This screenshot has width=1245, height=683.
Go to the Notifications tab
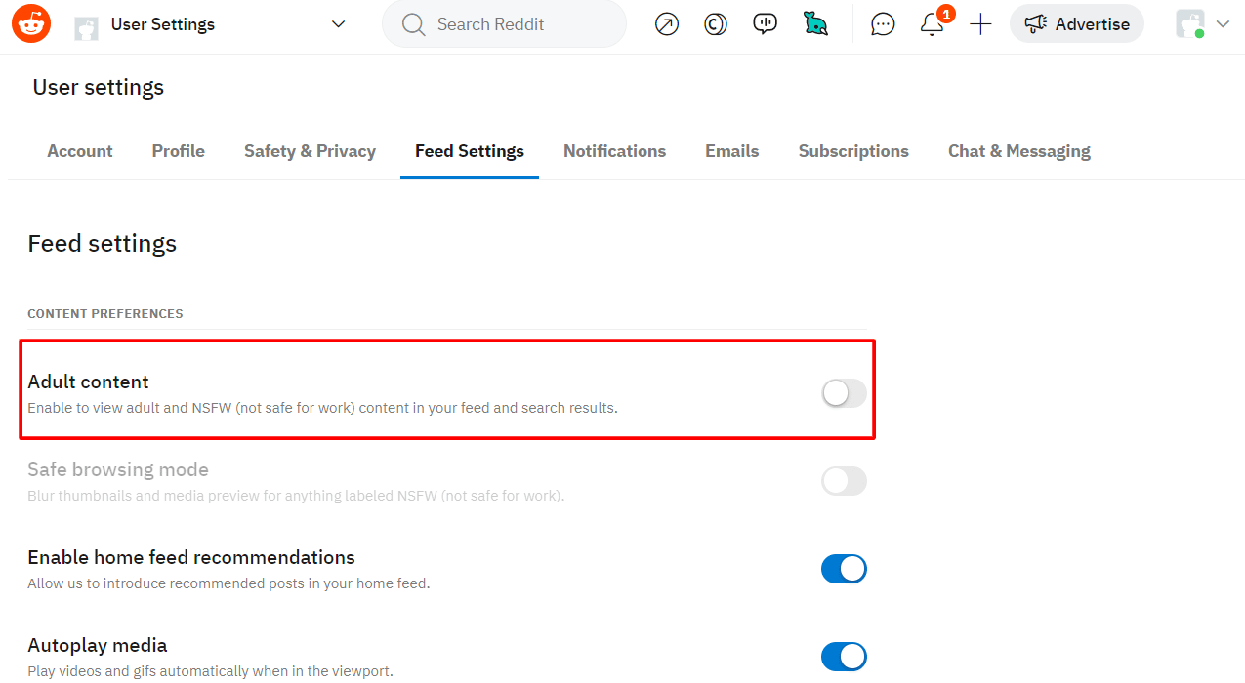[x=615, y=151]
